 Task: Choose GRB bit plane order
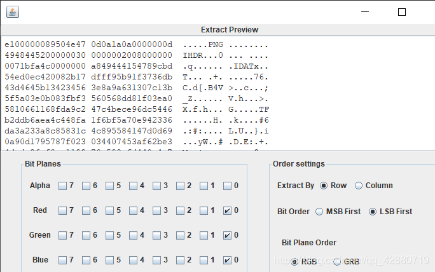[337, 261]
